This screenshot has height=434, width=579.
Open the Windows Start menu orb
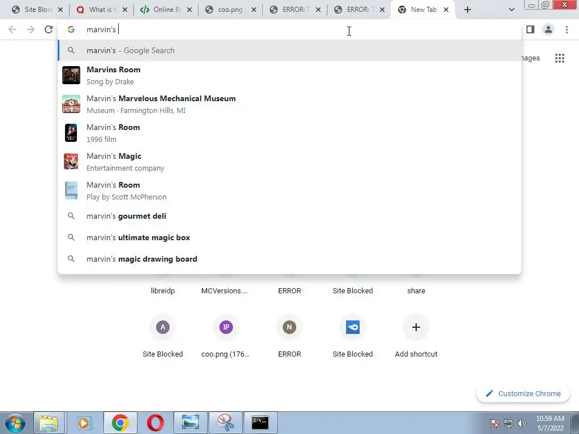(x=15, y=423)
